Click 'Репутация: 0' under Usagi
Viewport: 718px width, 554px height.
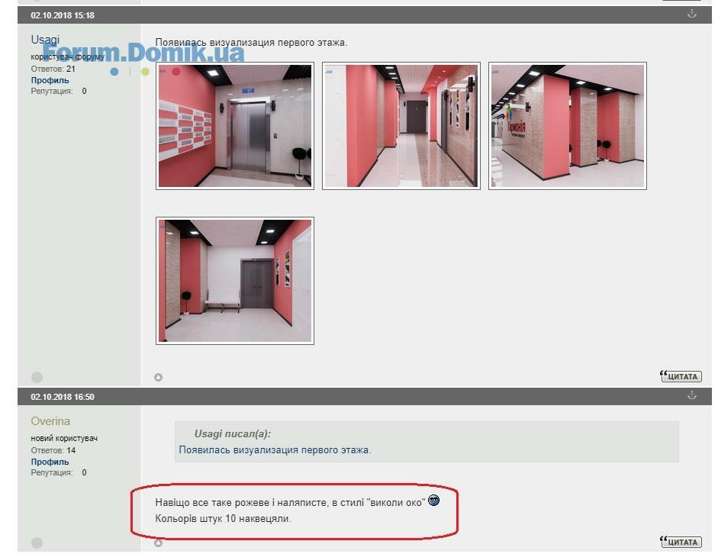tap(59, 91)
